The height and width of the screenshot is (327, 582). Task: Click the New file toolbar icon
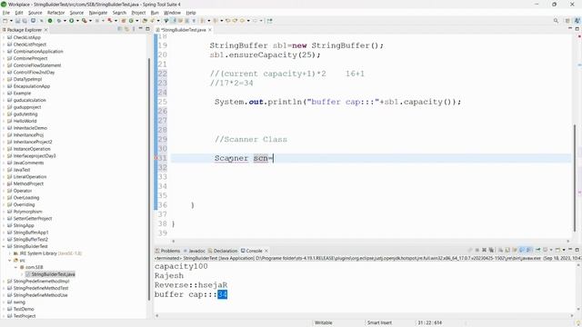pos(5,21)
